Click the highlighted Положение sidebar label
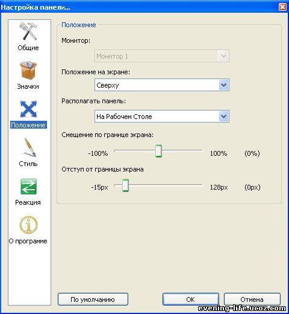Viewport: 289px width, 314px height. click(28, 125)
